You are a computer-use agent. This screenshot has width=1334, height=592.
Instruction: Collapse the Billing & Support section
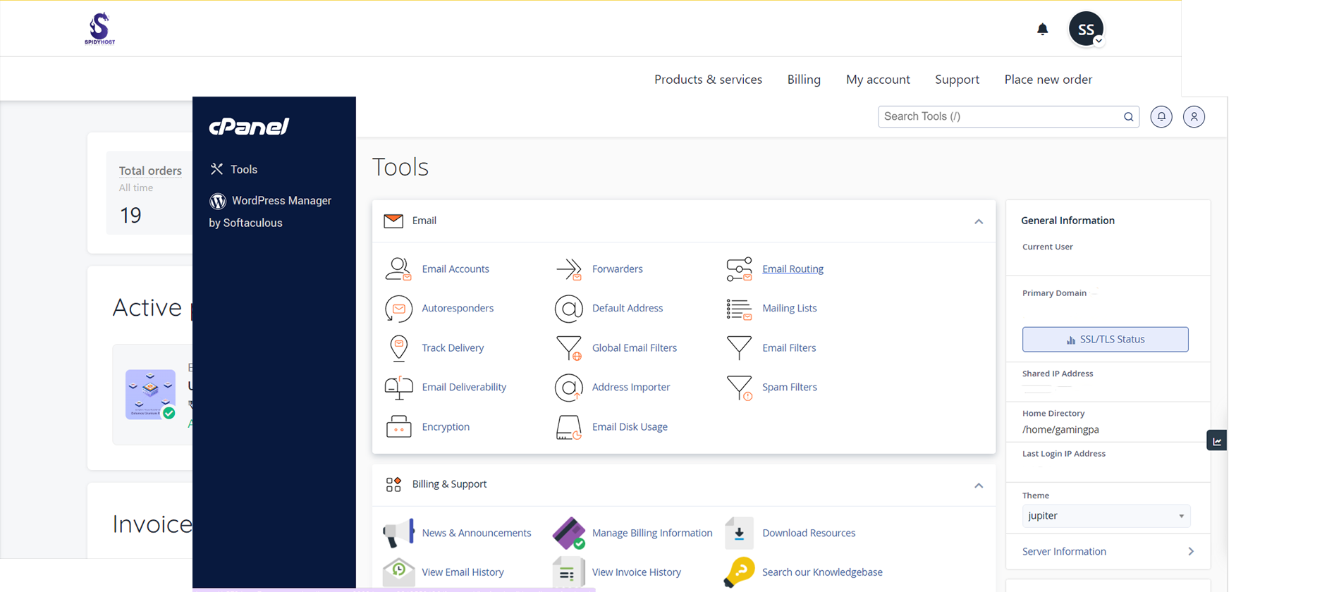pos(979,486)
